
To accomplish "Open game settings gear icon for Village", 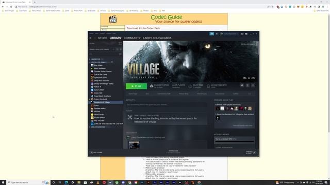I will click(242, 85).
